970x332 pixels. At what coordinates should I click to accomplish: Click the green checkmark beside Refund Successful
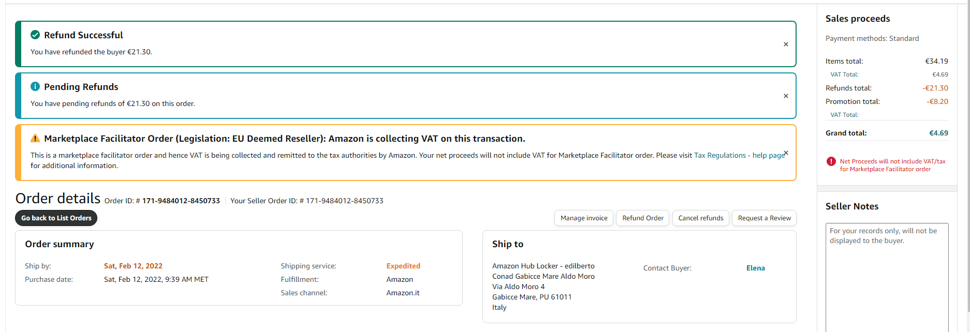[35, 35]
